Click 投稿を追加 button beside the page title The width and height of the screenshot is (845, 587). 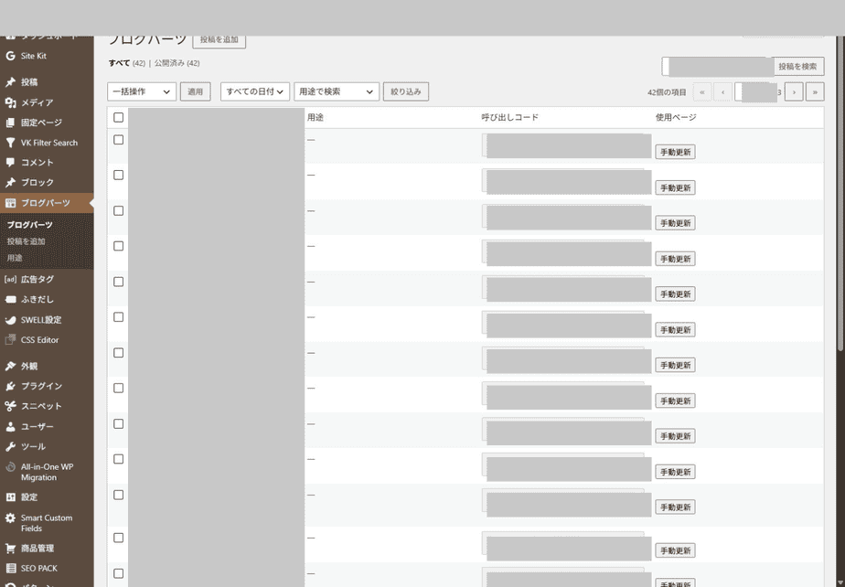[x=219, y=40]
